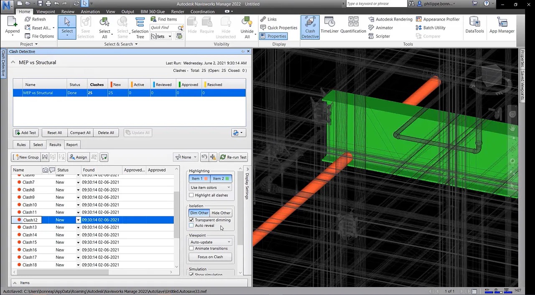Open the Clash Detective tool
The image size is (535, 295).
[x=310, y=28]
